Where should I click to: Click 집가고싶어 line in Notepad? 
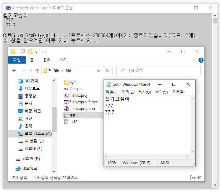point(117,99)
